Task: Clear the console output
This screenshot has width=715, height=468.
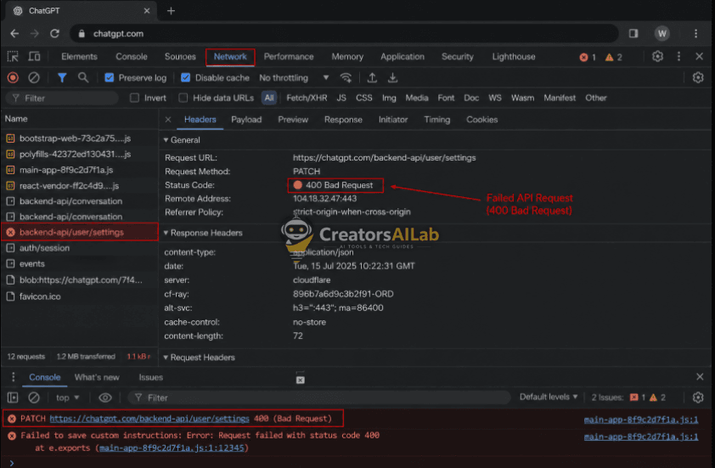Action: point(34,398)
